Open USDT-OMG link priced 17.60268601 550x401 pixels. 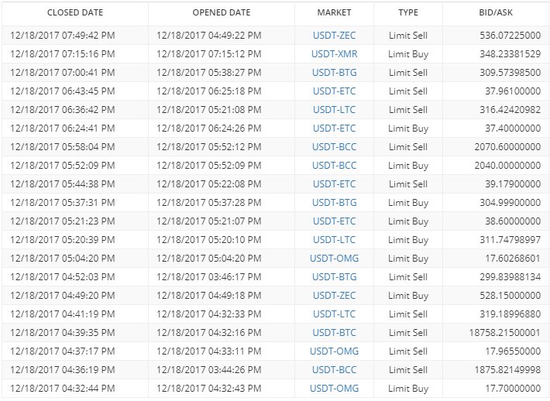(335, 259)
